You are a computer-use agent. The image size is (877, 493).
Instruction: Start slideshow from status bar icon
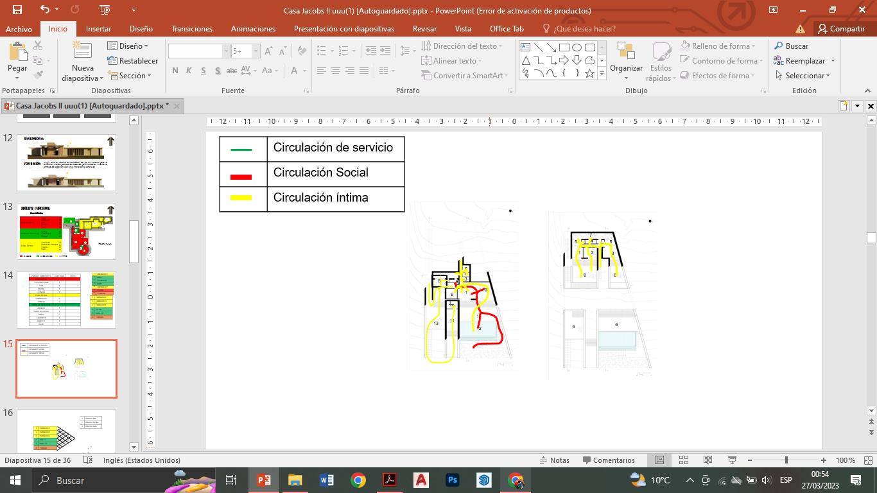pyautogui.click(x=732, y=460)
